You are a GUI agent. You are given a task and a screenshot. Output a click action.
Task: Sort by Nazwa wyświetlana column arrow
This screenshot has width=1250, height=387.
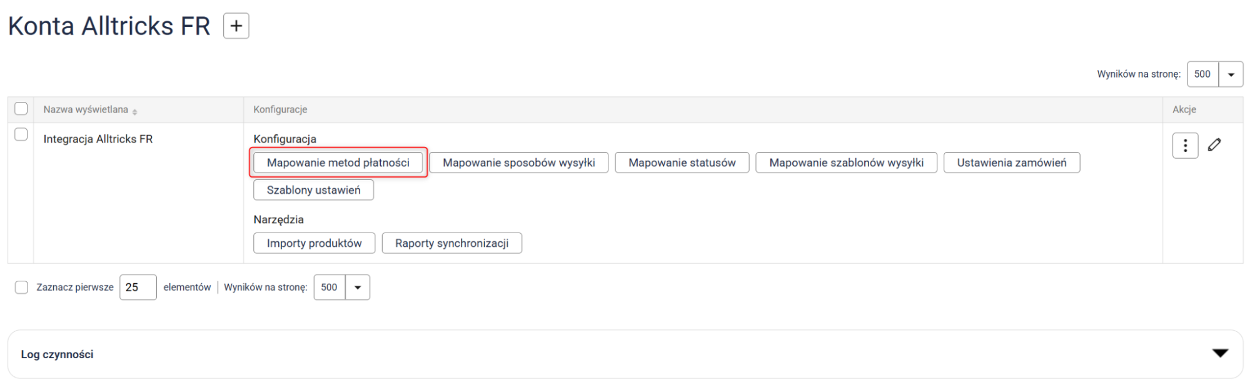coord(135,111)
